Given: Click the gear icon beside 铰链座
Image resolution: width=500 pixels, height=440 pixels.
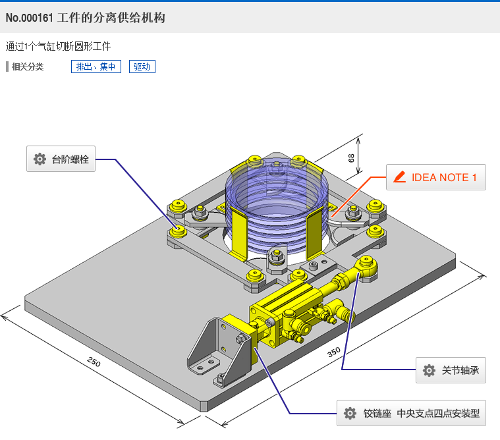Looking at the screenshot, I should (350, 413).
